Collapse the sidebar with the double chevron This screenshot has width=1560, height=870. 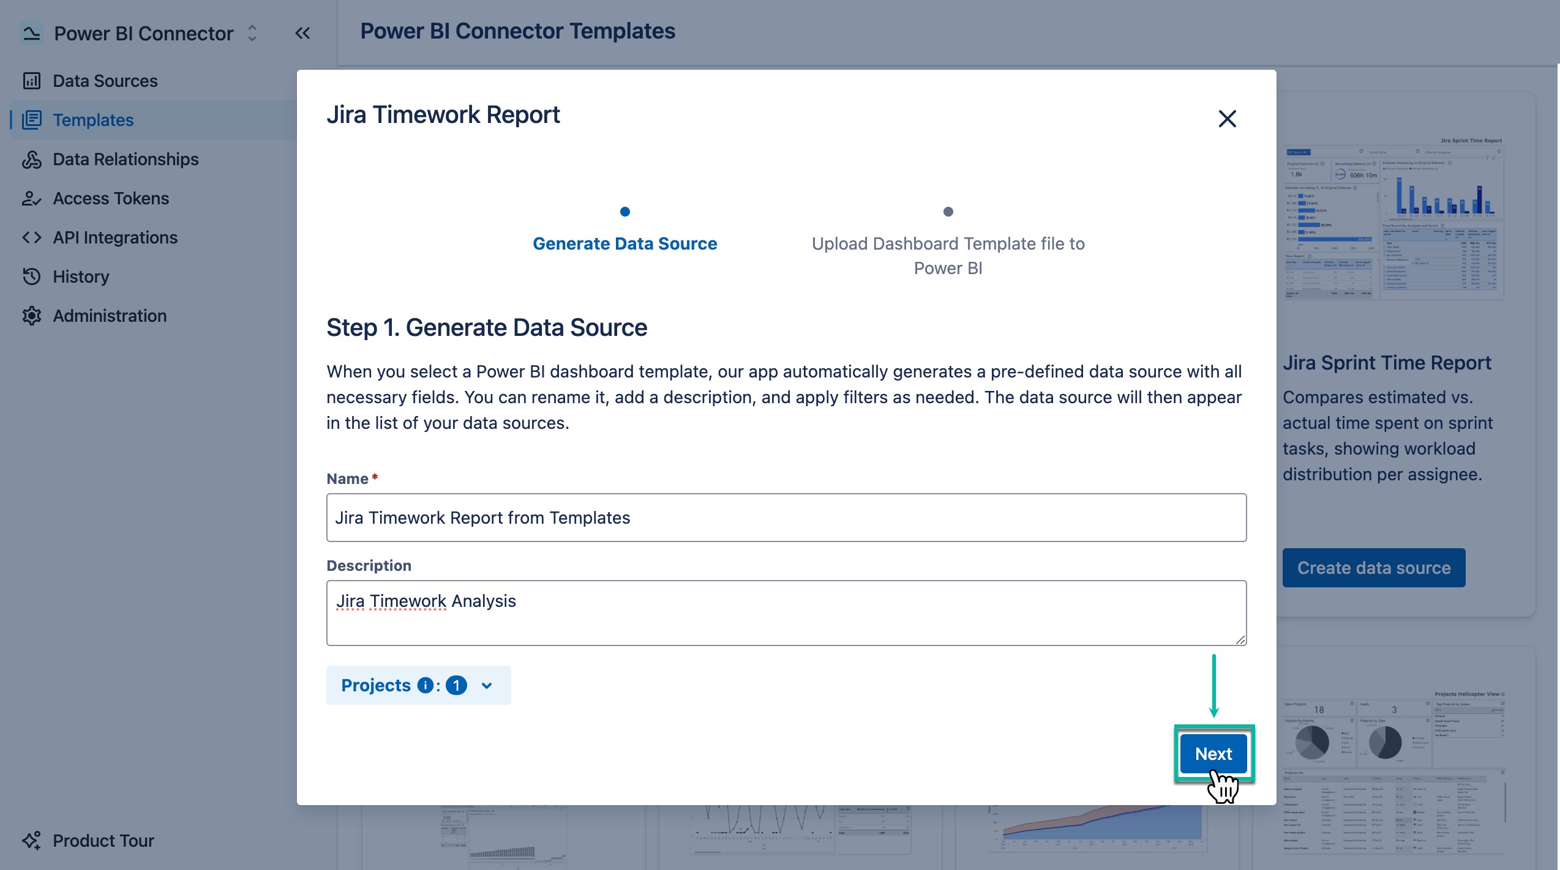[302, 32]
